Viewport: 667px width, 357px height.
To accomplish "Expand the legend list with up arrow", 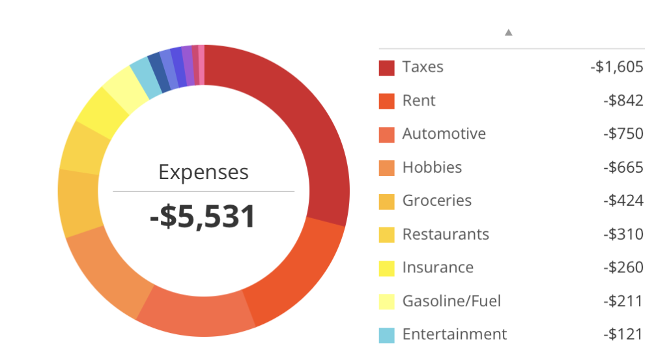I will tap(509, 32).
